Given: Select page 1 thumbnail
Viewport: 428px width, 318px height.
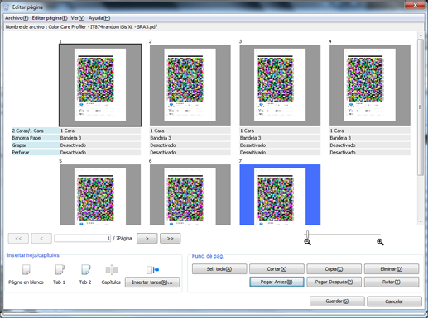Looking at the screenshot, I should (x=100, y=85).
